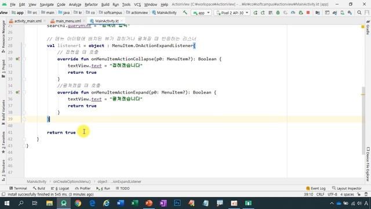This screenshot has width=371, height=209.
Task: Click the Sync Project with Gradle icon
Action: 334,13
